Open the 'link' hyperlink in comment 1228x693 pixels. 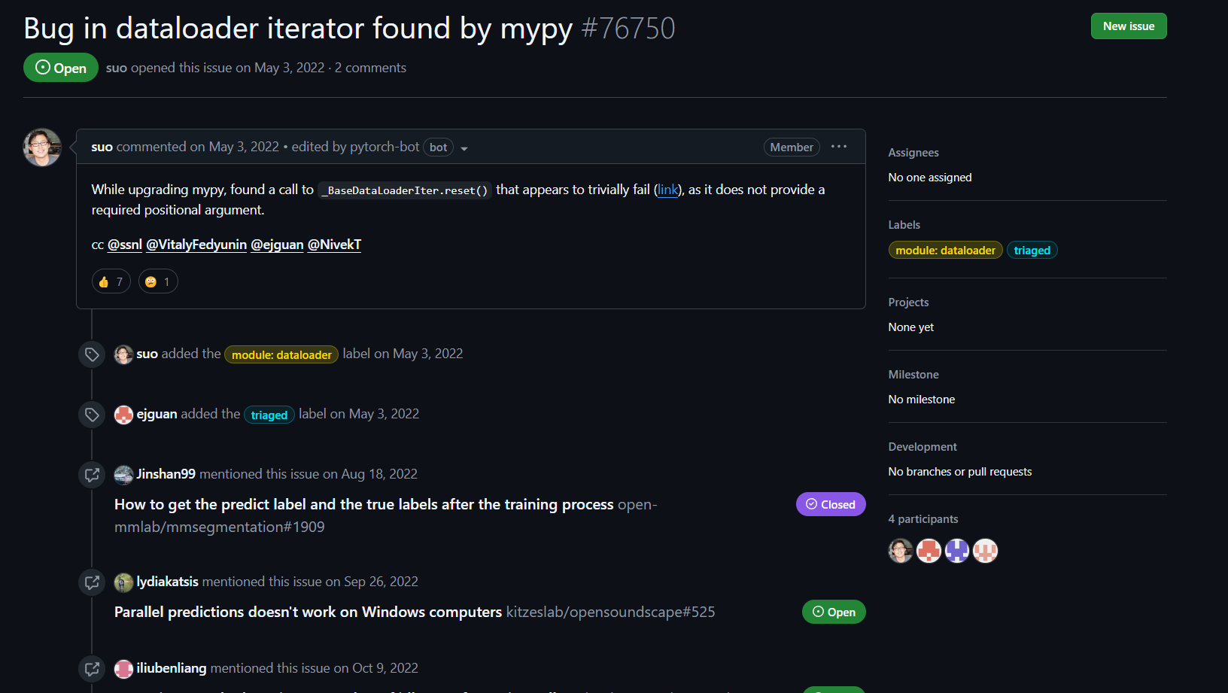coord(667,190)
